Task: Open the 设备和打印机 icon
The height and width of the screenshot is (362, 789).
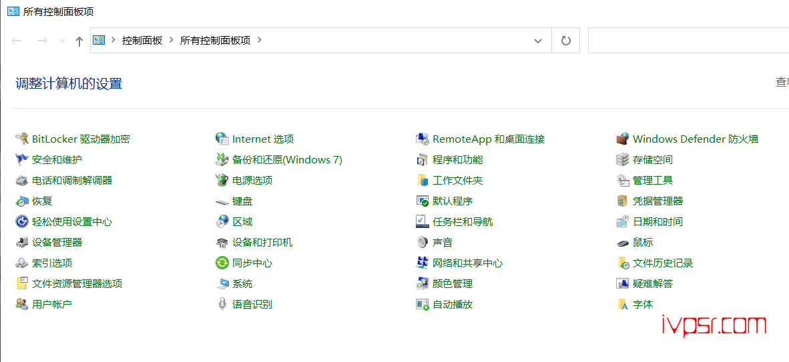Action: click(x=222, y=243)
